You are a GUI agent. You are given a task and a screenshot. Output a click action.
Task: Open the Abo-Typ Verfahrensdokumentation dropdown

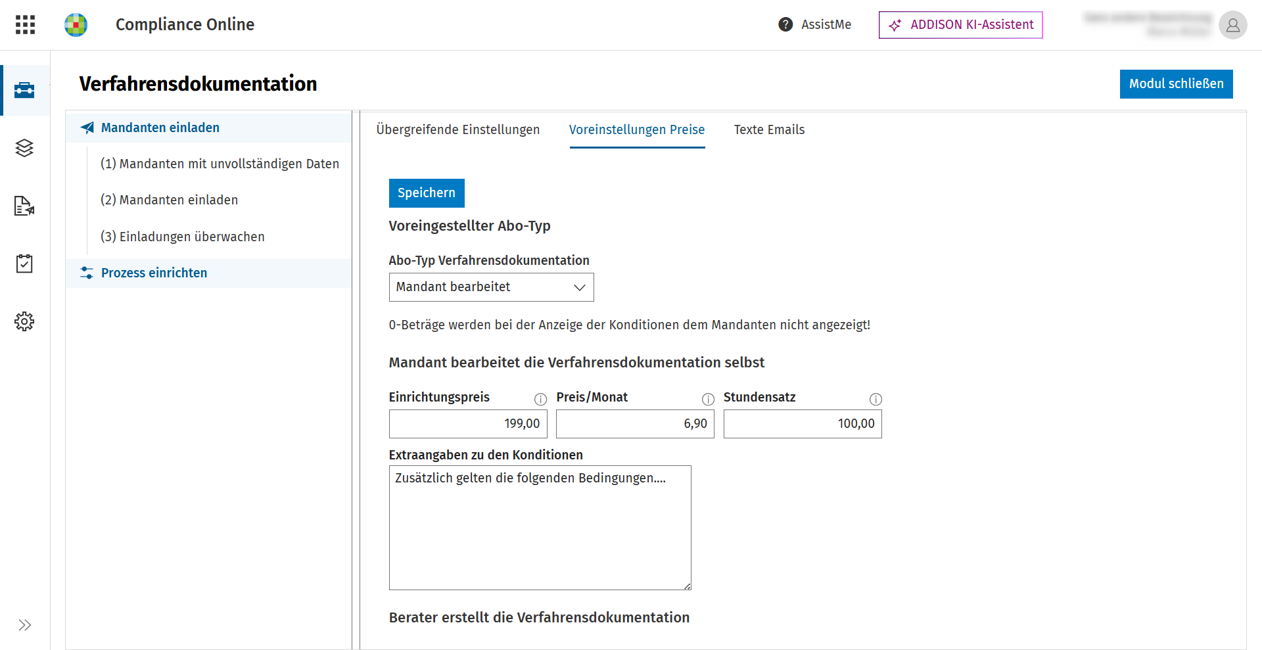coord(491,287)
